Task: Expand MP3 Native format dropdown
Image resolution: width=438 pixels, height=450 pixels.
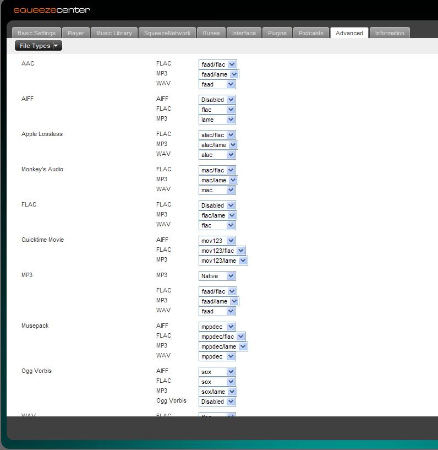Action: tap(217, 276)
